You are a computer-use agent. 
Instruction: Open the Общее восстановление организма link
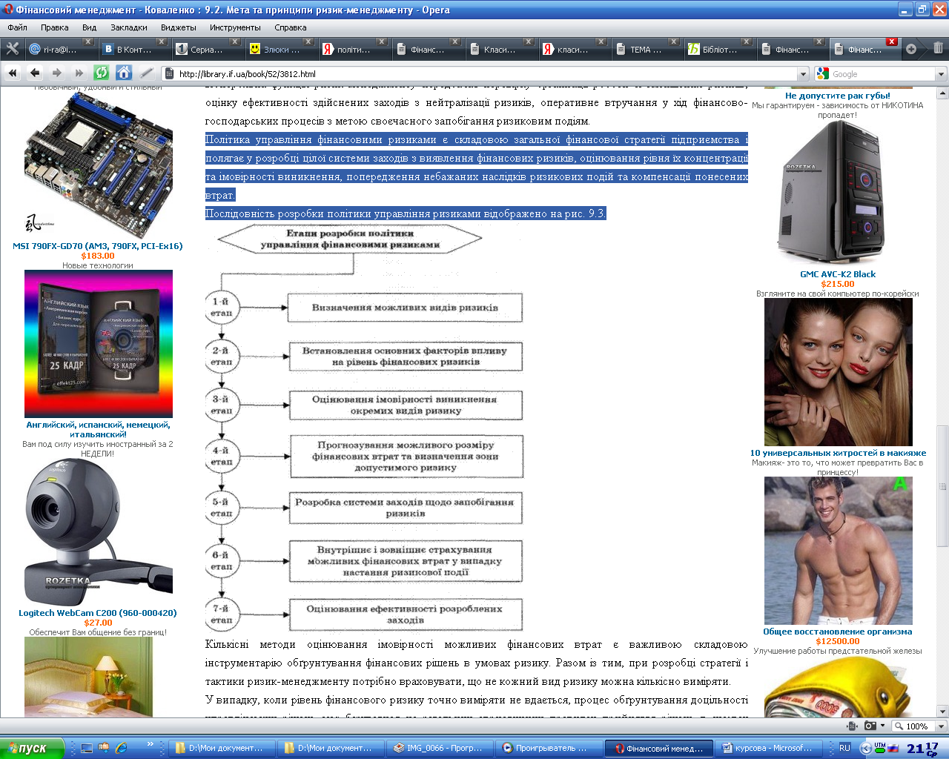coord(838,632)
